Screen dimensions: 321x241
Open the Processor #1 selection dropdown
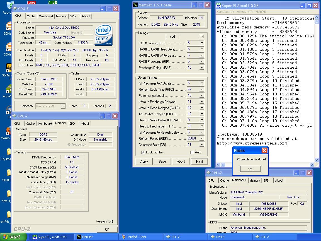pos(63,106)
